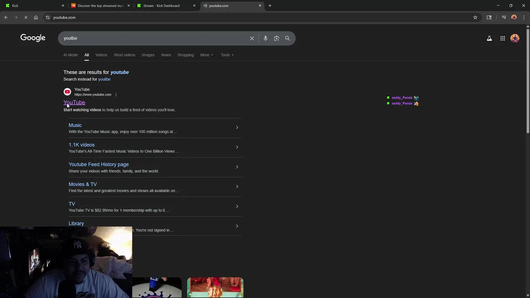The width and height of the screenshot is (530, 298).
Task: Expand the TV sitelink chevron
Action: 237,206
